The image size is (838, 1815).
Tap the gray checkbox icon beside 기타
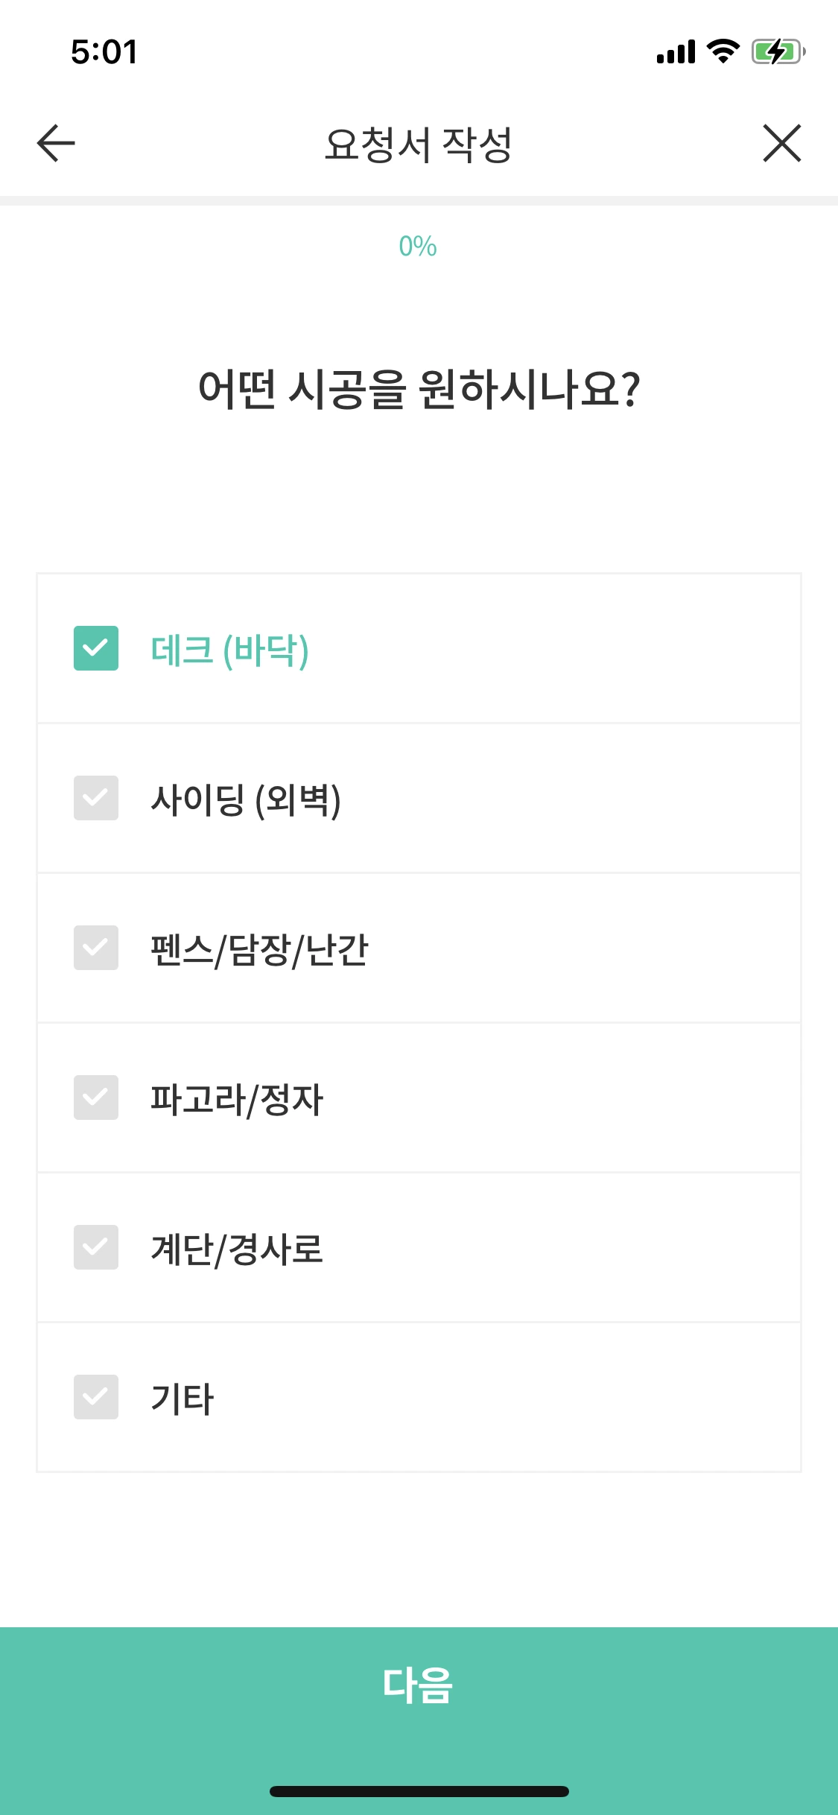point(96,1397)
